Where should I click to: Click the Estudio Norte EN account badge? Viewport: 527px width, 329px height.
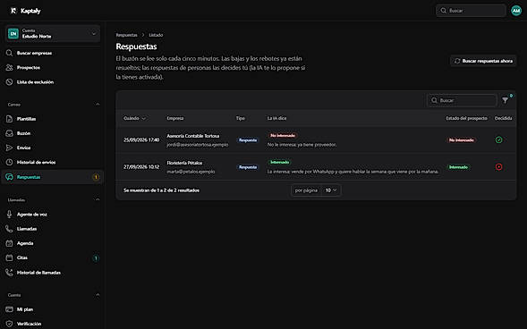pos(13,34)
